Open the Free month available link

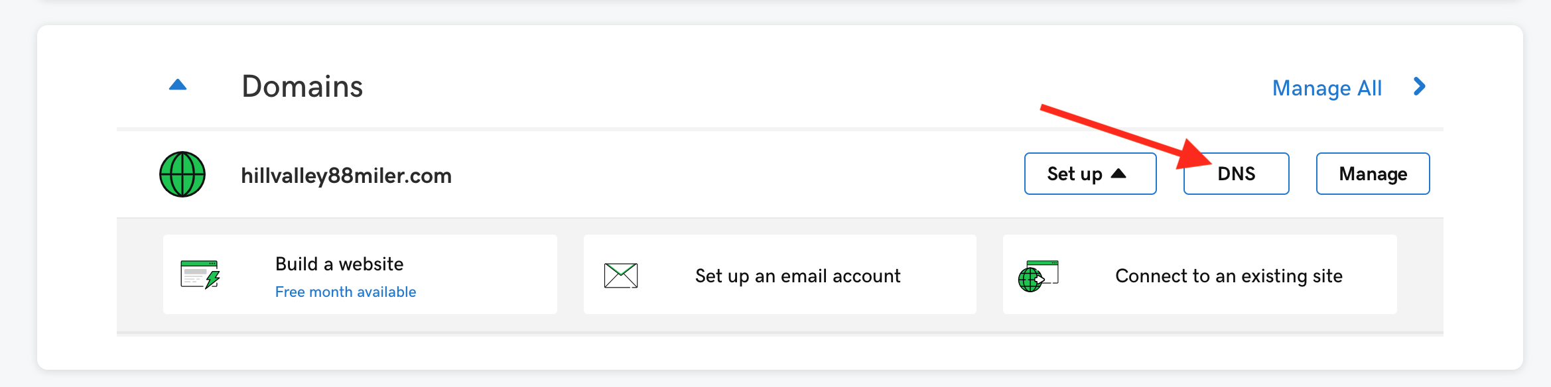tap(346, 292)
